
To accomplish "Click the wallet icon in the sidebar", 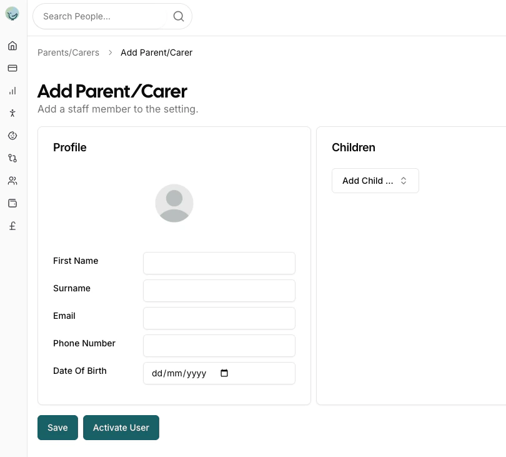I will click(12, 203).
